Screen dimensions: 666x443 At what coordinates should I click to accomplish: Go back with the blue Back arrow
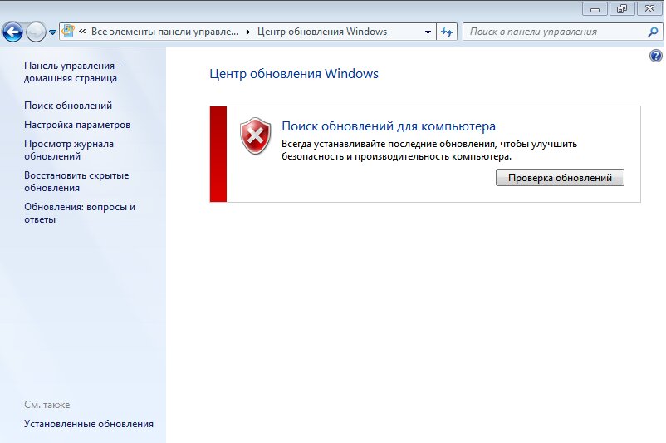pyautogui.click(x=12, y=32)
